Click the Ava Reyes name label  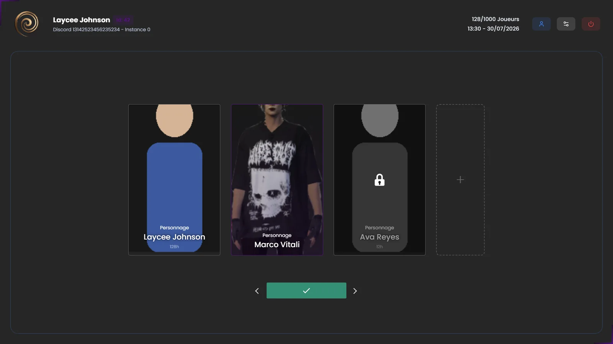[x=379, y=237]
